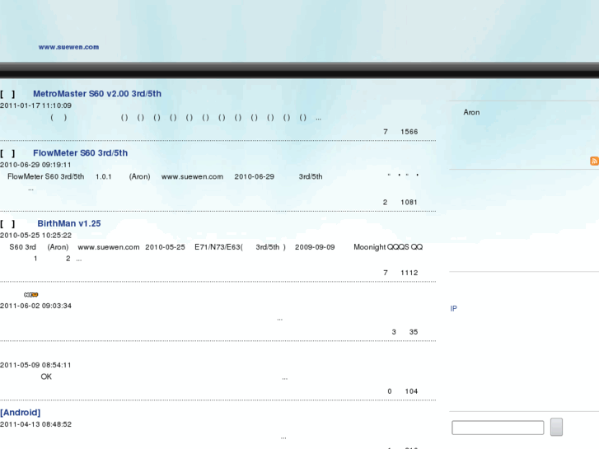Image resolution: width=599 pixels, height=449 pixels.
Task: Click the small orange NEW badge icon
Action: (x=31, y=295)
